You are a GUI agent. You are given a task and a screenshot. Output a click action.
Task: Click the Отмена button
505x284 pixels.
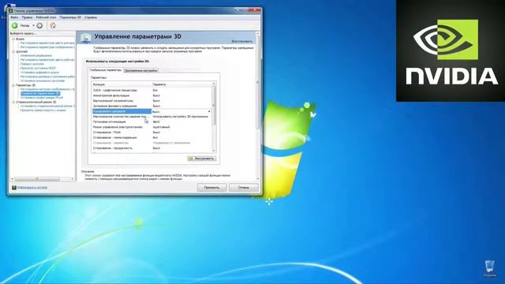click(x=244, y=188)
